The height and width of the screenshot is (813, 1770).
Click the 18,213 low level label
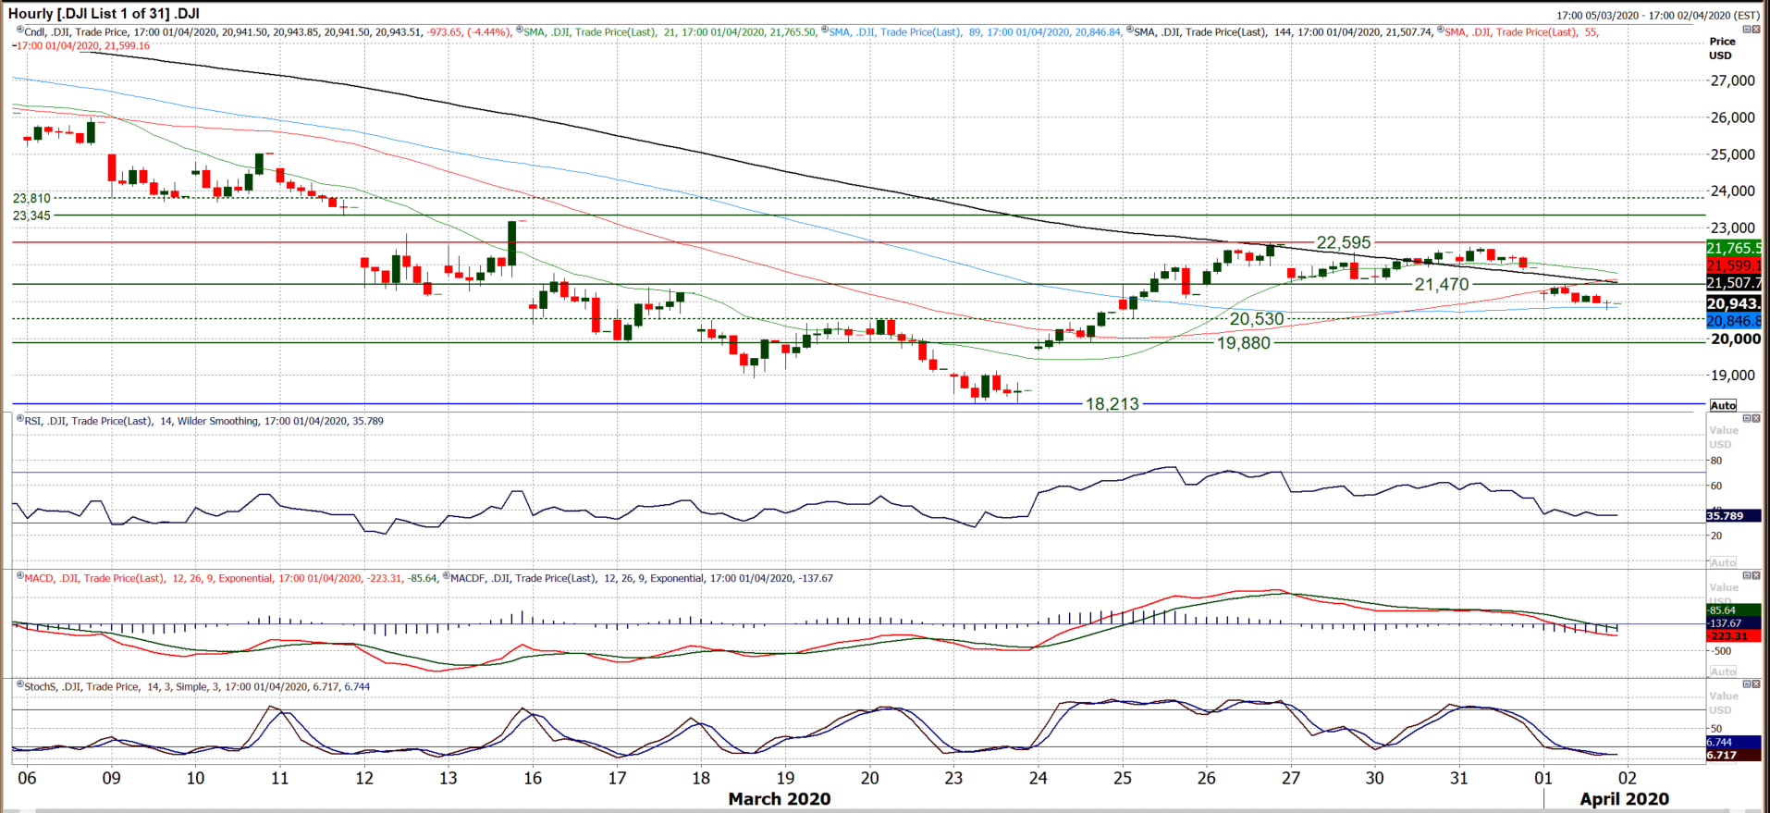click(x=1112, y=404)
